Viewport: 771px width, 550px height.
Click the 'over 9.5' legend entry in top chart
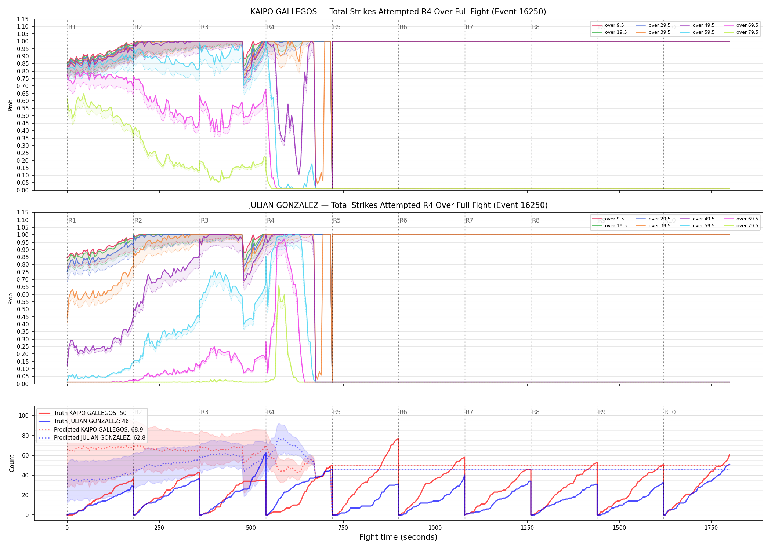click(x=608, y=25)
